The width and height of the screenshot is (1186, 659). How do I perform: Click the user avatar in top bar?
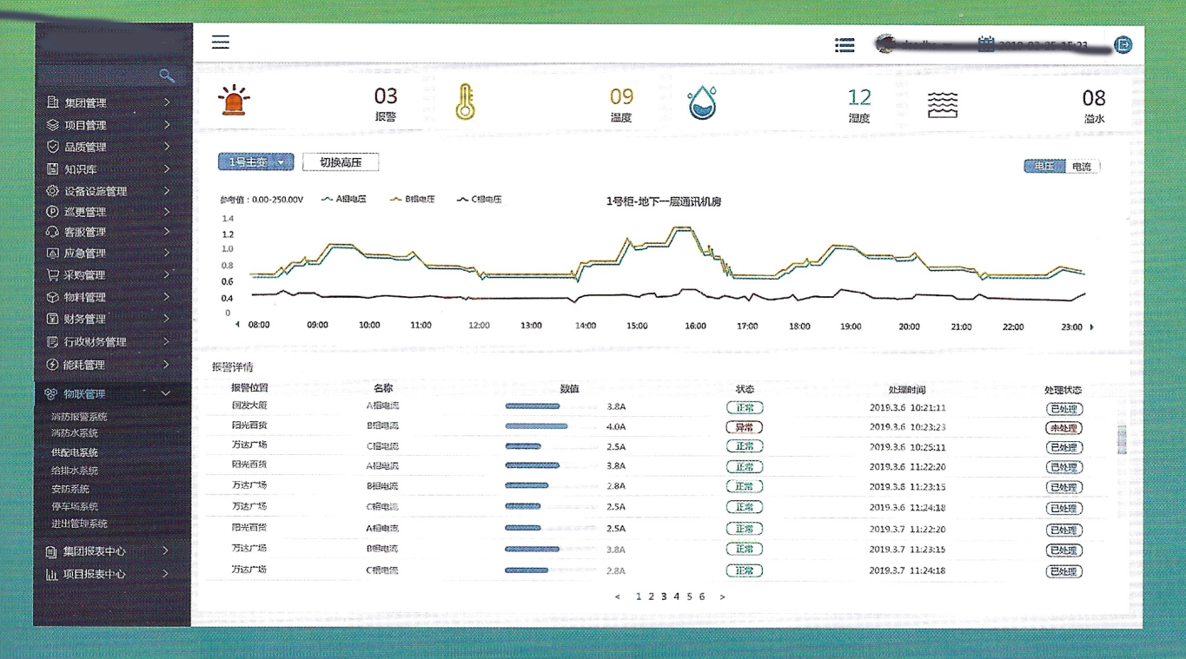(885, 43)
